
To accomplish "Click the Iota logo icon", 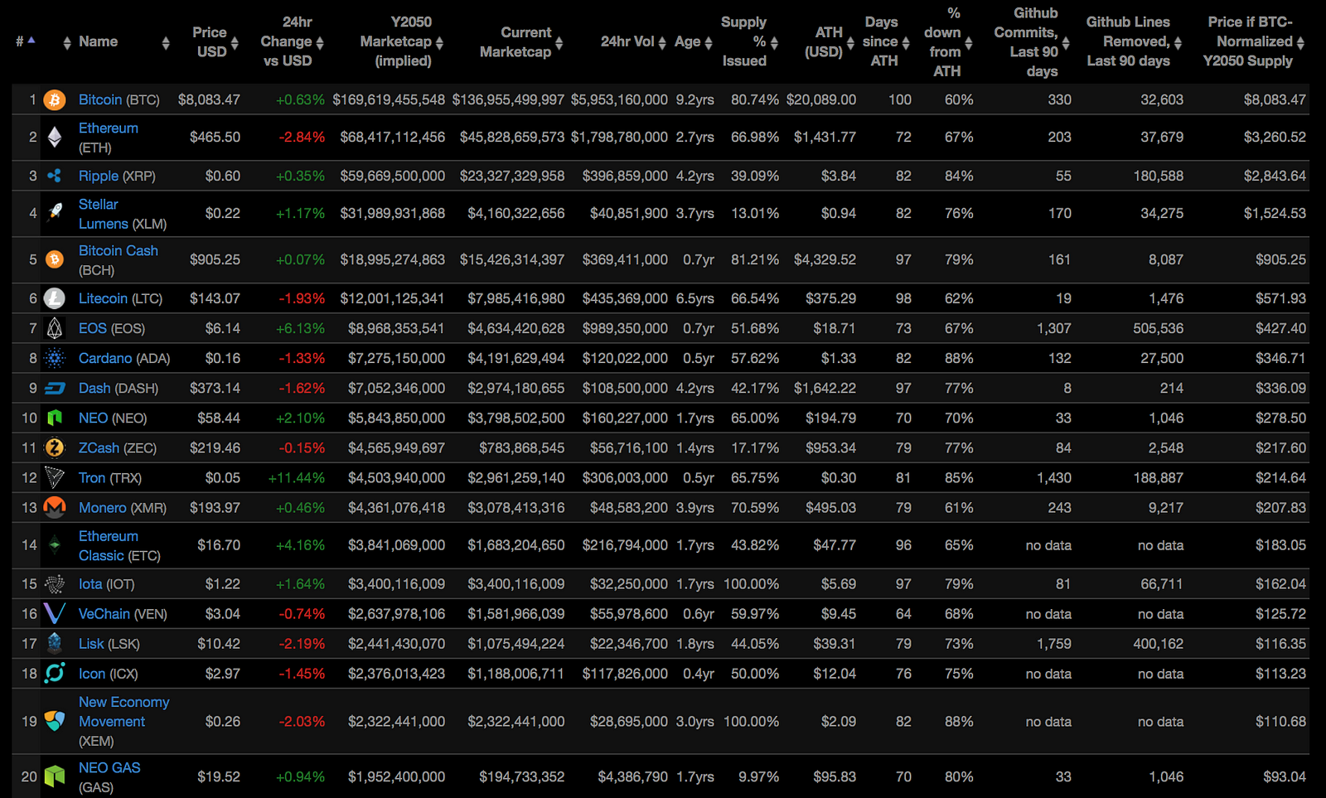I will (x=55, y=584).
